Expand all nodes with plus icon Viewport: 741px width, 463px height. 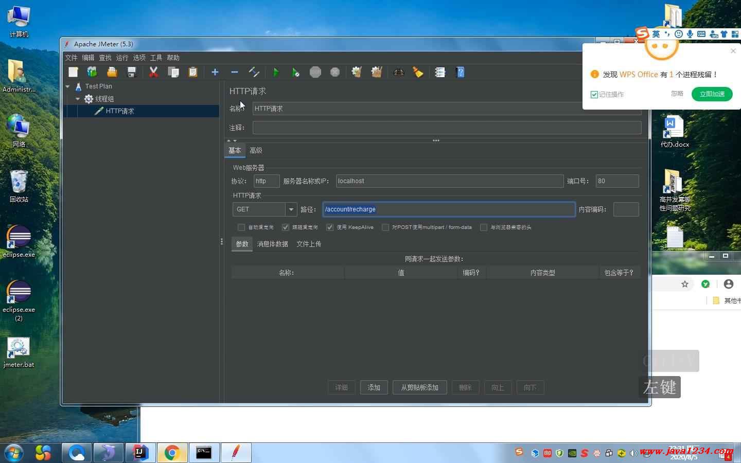(215, 73)
